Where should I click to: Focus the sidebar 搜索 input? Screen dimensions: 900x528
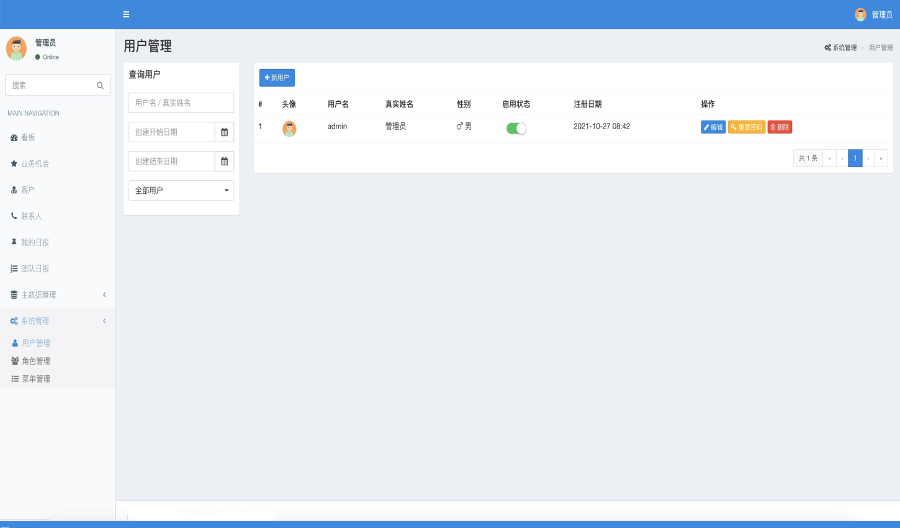[50, 85]
